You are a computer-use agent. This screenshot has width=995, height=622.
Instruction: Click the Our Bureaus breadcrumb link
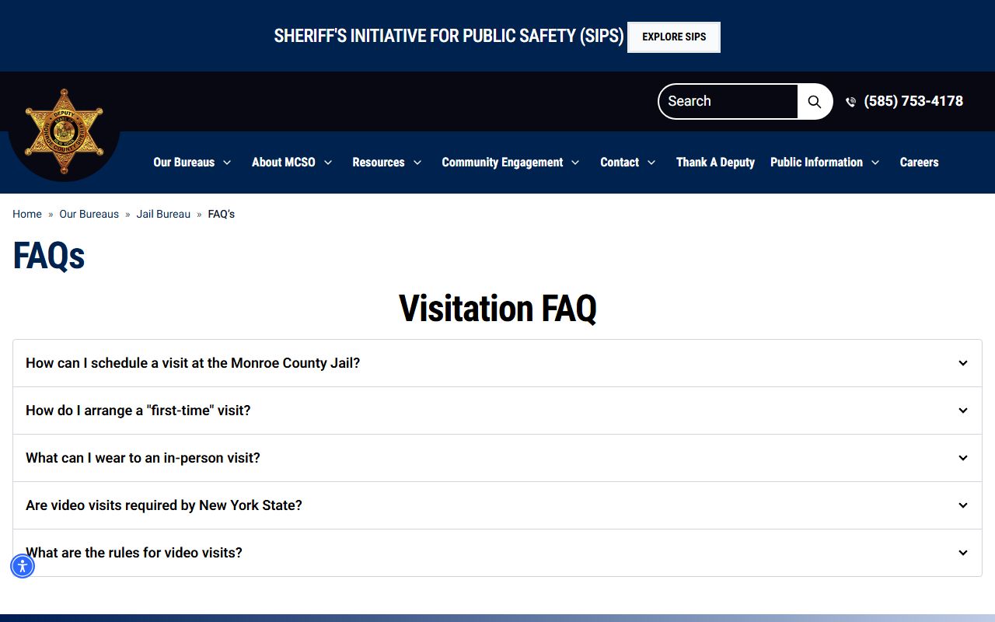click(89, 214)
